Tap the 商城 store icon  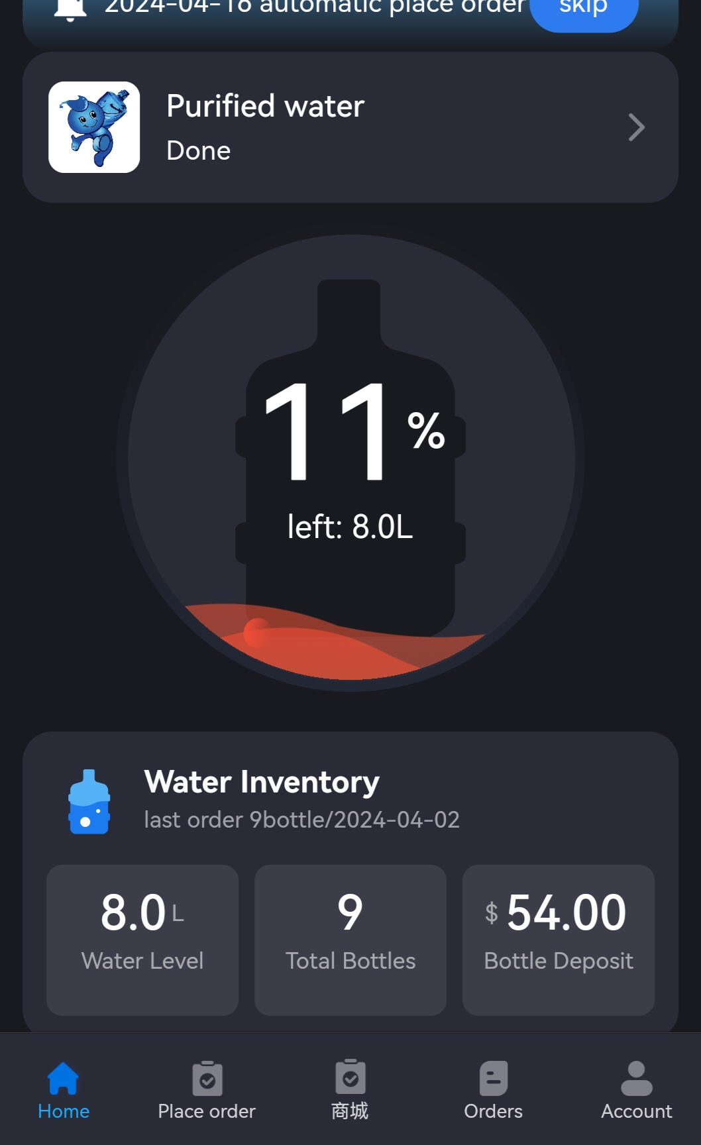(350, 1078)
